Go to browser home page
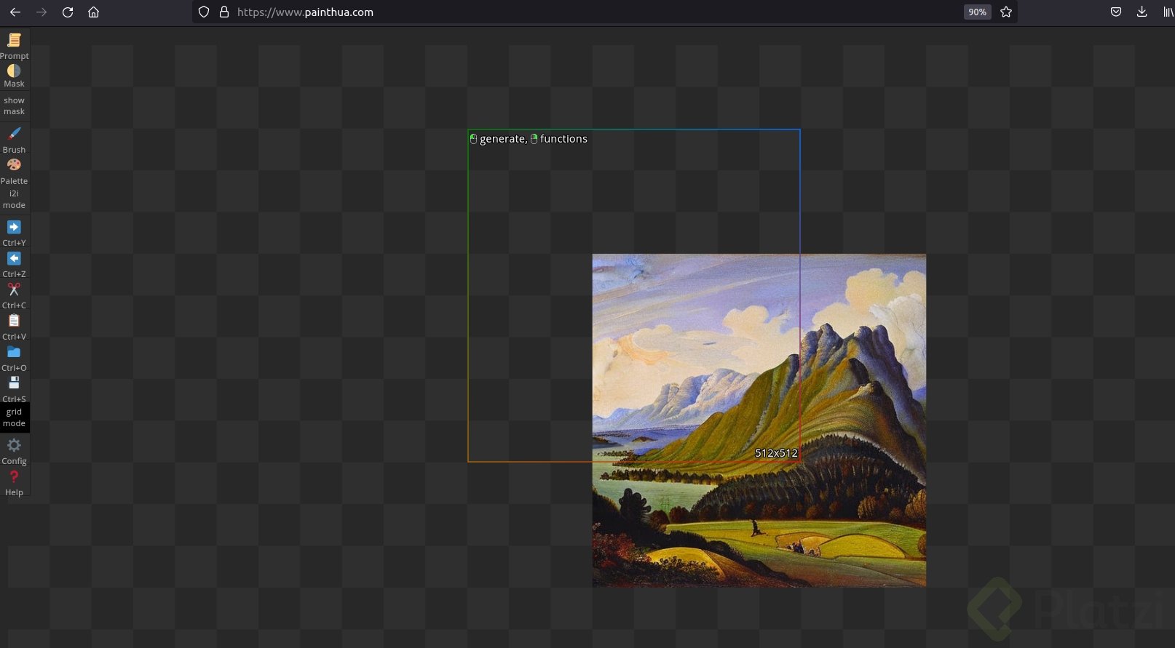This screenshot has height=648, width=1175. pyautogui.click(x=93, y=12)
